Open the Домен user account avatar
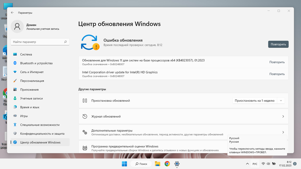301x169 pixels. [17, 27]
